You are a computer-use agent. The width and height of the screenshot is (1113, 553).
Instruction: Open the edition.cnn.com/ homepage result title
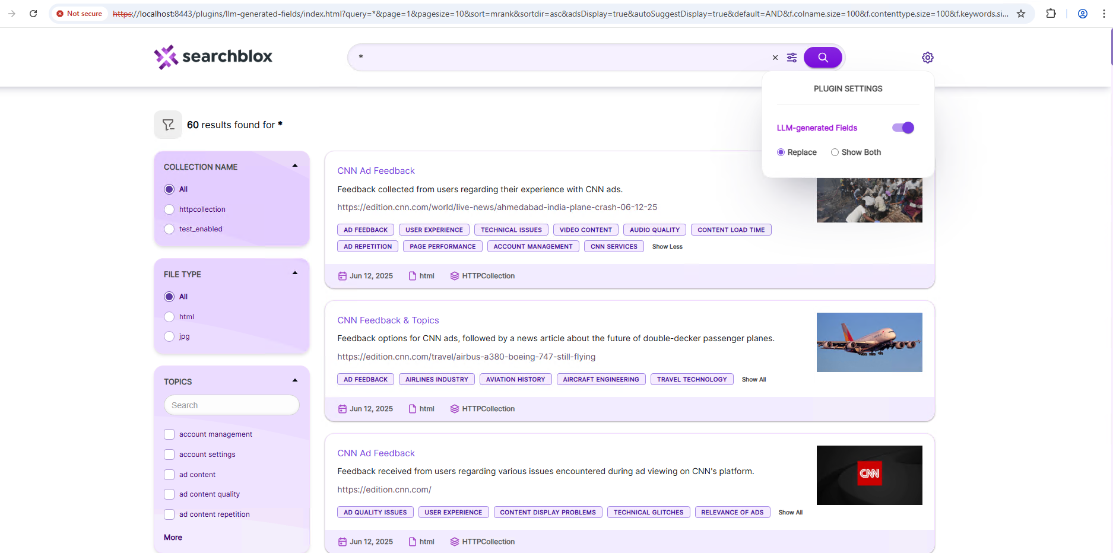(x=376, y=453)
